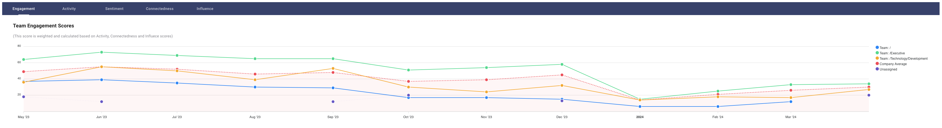Hide the Team: /Technology/Development series via legend
Viewport: 942px width, 128px height.
[x=903, y=59]
